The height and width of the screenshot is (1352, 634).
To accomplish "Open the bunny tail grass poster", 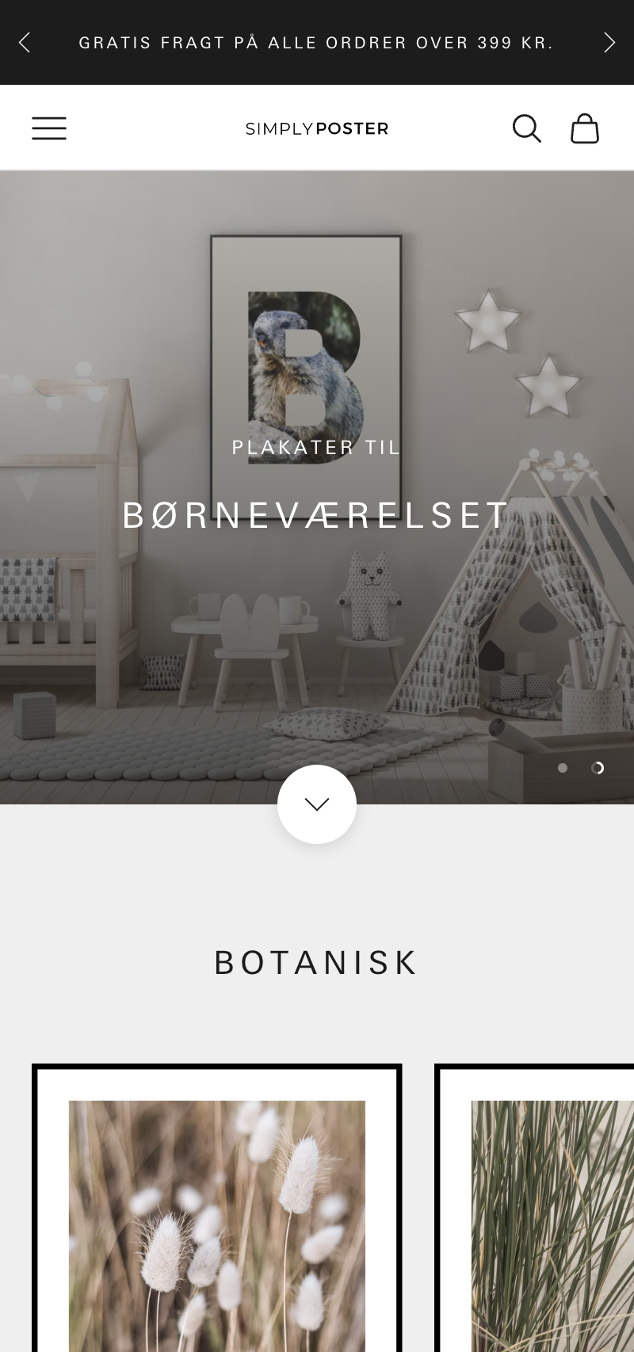I will [217, 1209].
